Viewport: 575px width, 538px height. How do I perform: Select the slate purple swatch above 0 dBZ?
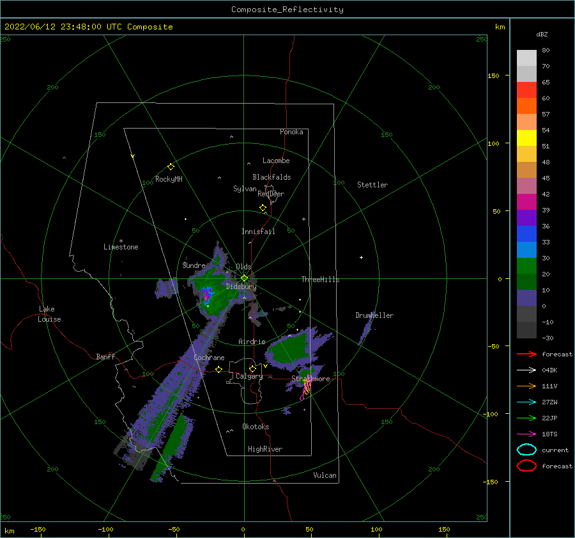(x=526, y=298)
